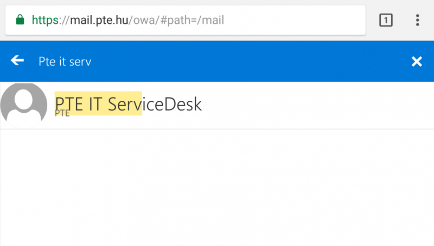Open the browser tab switcher showing 1

386,20
